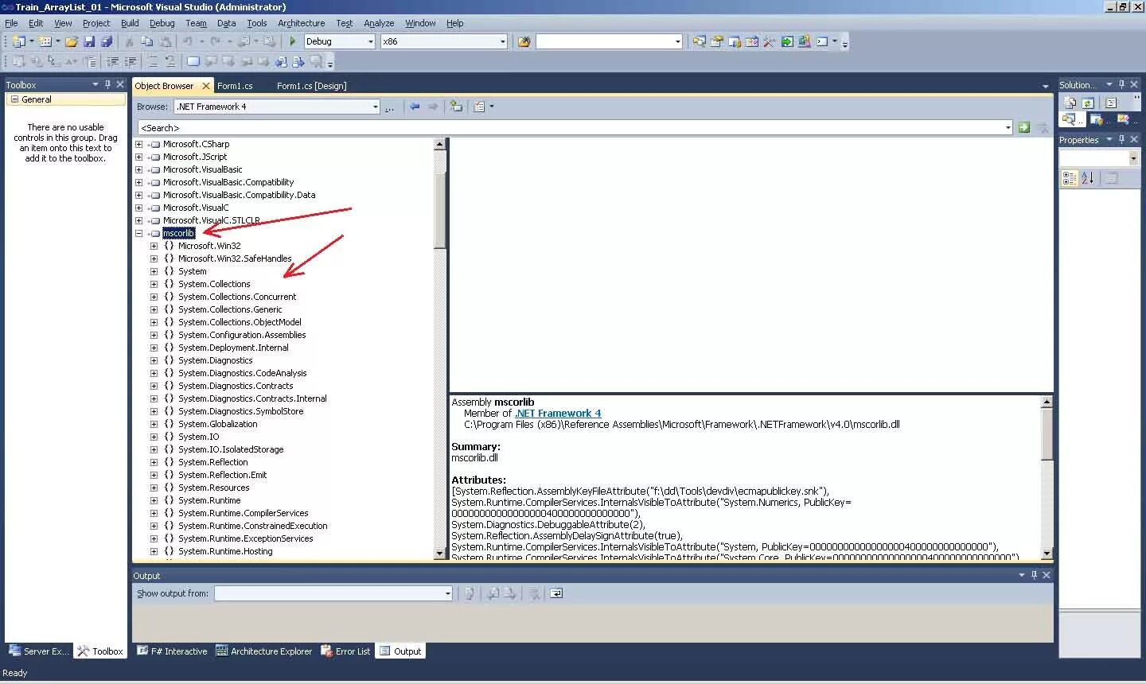Click Add to References icon in Object Browser
1146x684 pixels.
[456, 107]
